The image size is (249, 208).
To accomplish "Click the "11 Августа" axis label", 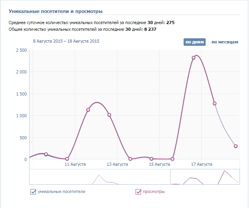I will click(x=75, y=164).
